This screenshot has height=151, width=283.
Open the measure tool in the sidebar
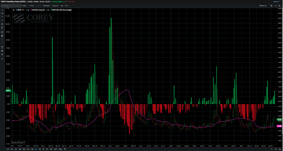pyautogui.click(x=2, y=28)
